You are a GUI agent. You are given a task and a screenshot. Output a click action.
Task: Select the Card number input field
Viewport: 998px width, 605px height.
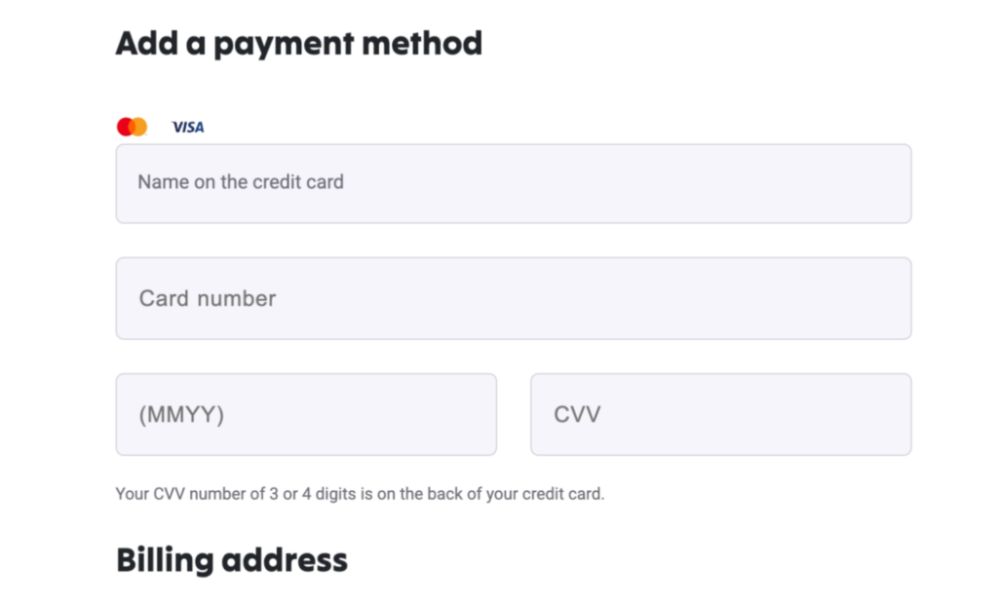[514, 298]
